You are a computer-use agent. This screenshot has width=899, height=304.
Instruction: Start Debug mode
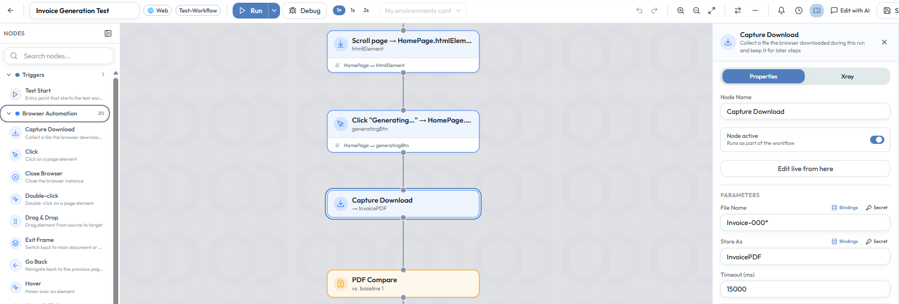click(305, 10)
